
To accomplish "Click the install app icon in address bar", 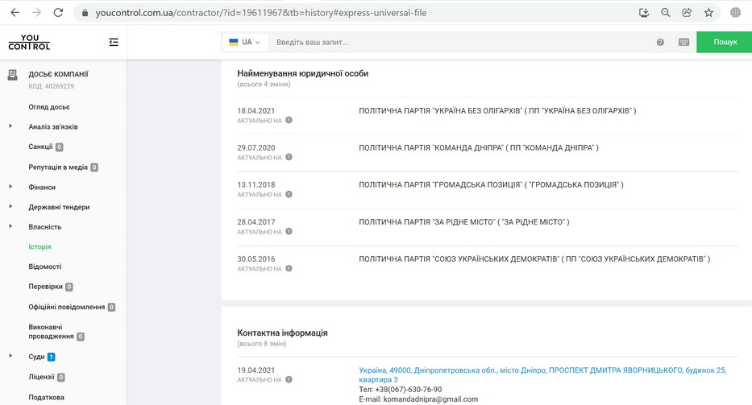I will point(644,13).
